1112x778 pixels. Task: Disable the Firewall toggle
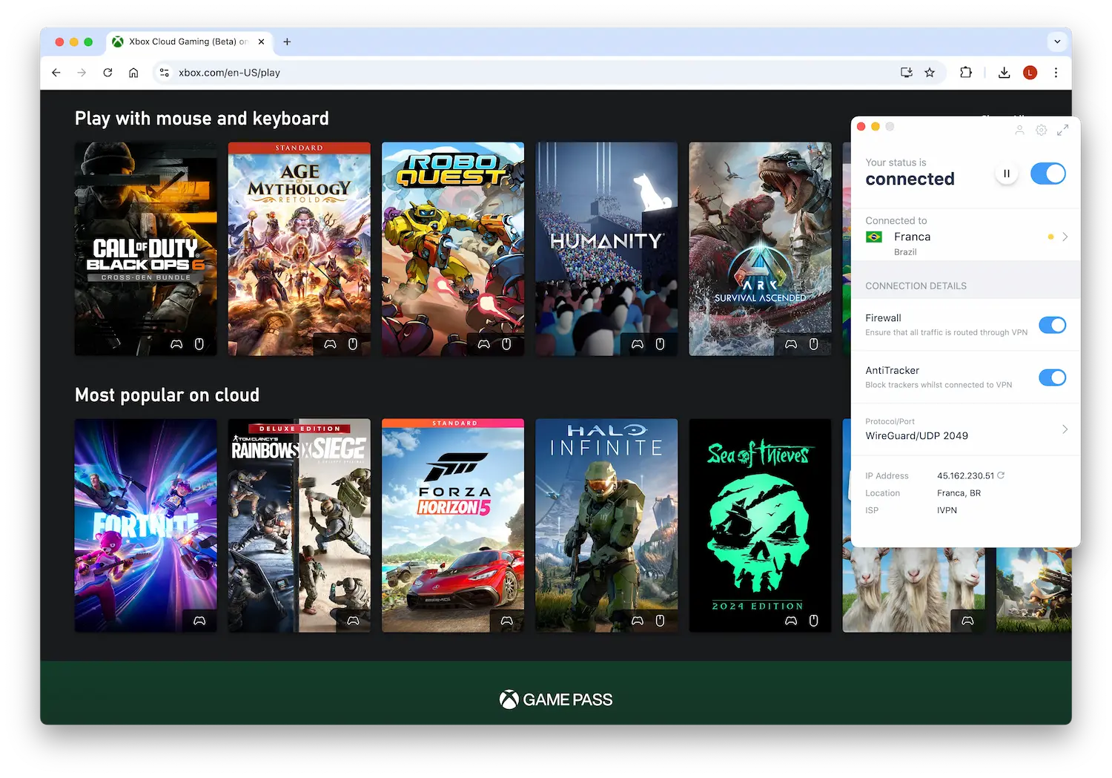pyautogui.click(x=1053, y=325)
